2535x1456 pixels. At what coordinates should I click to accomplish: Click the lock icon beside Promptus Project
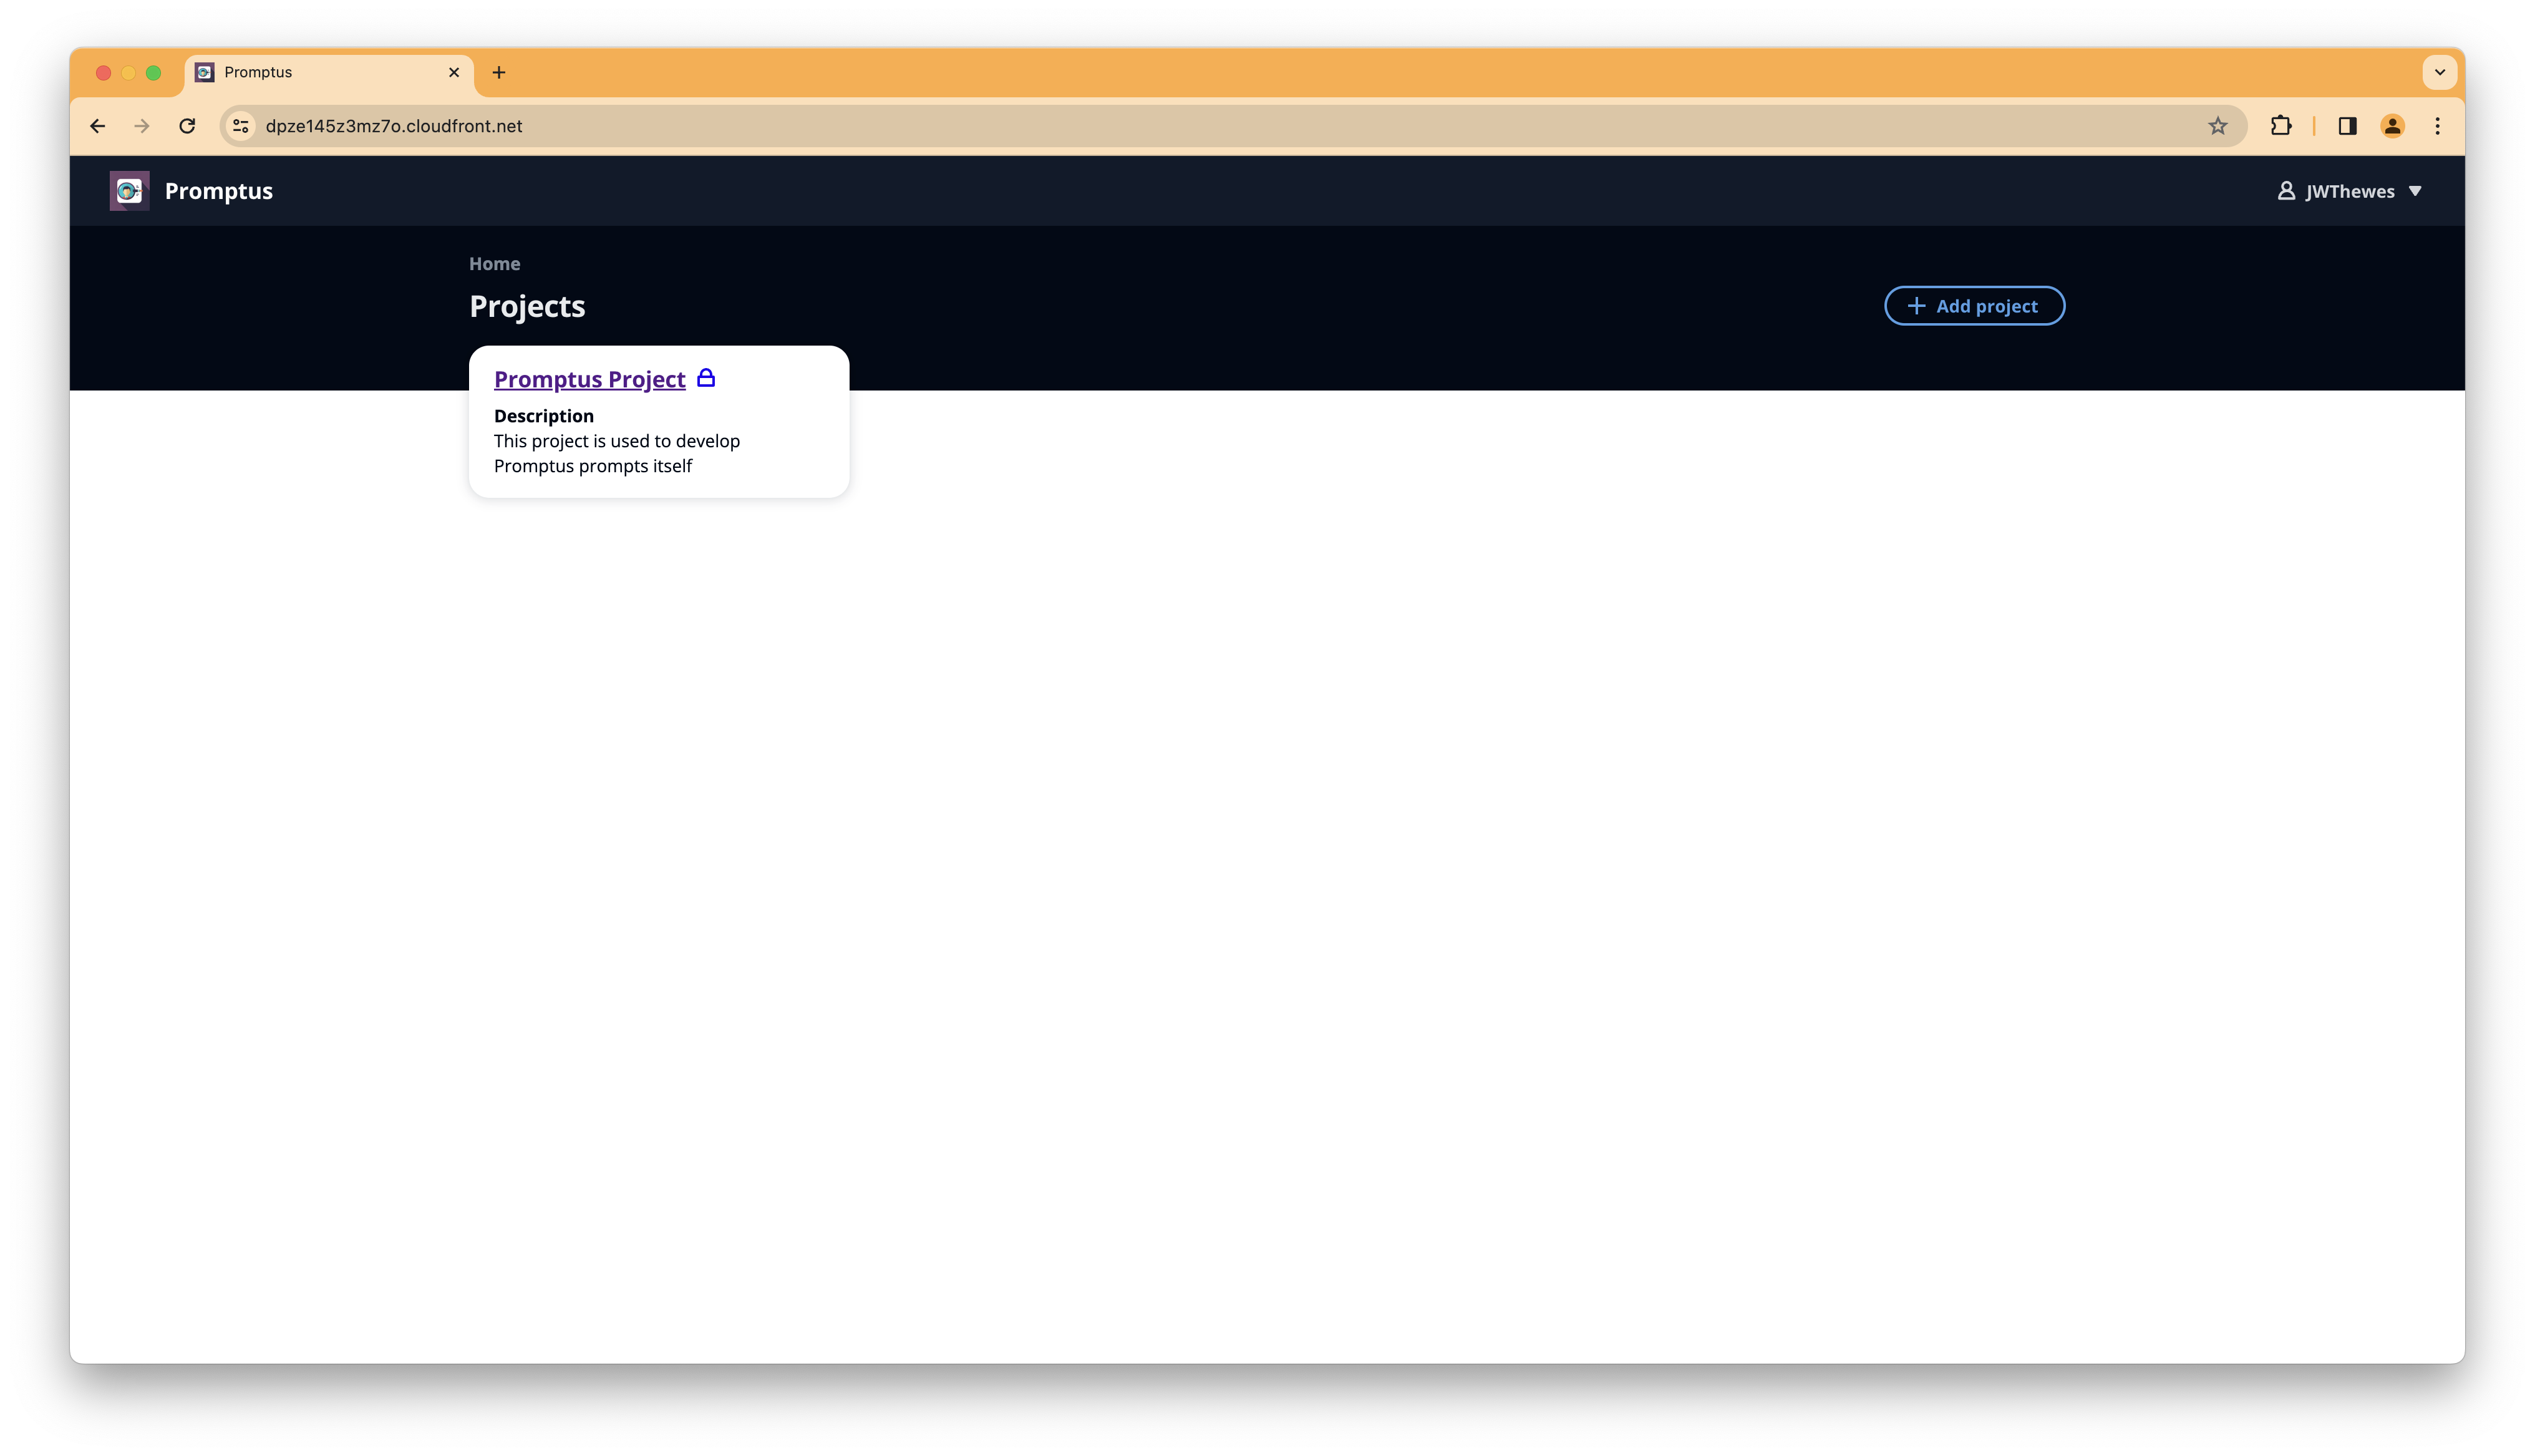(x=705, y=378)
